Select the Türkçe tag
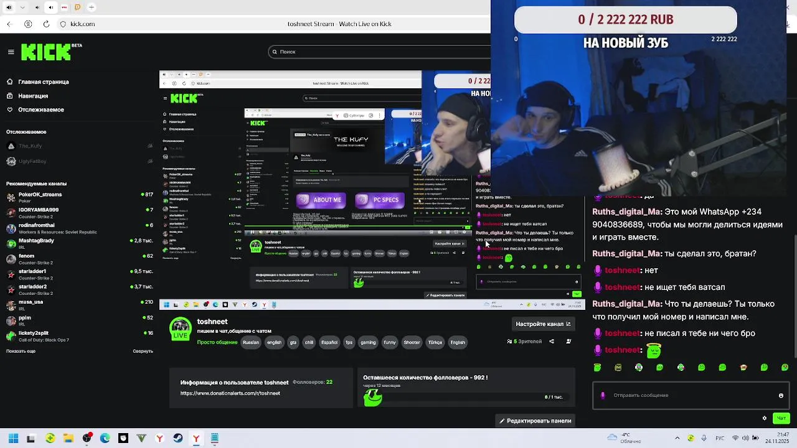 435,342
